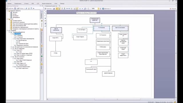Select the Управление качеством diagram box
The width and height of the screenshot is (183, 103).
click(x=103, y=42)
